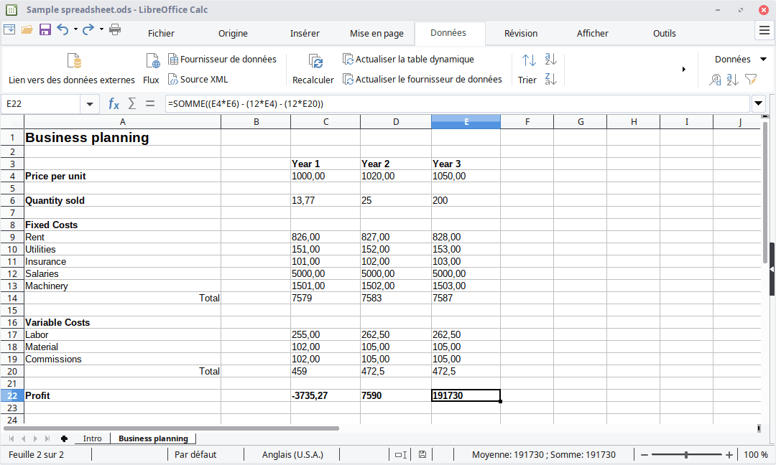Jump to last sheet arrow

47,438
